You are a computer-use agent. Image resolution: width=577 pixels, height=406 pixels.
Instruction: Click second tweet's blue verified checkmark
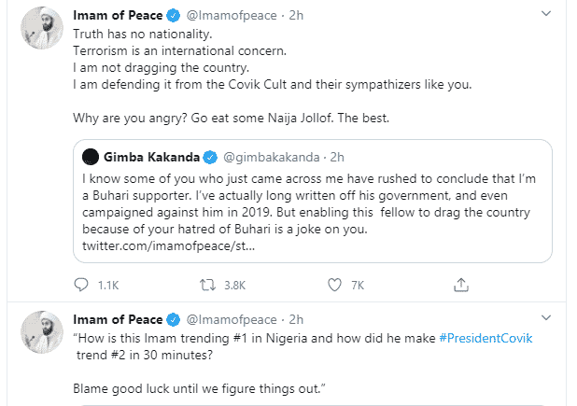(174, 319)
